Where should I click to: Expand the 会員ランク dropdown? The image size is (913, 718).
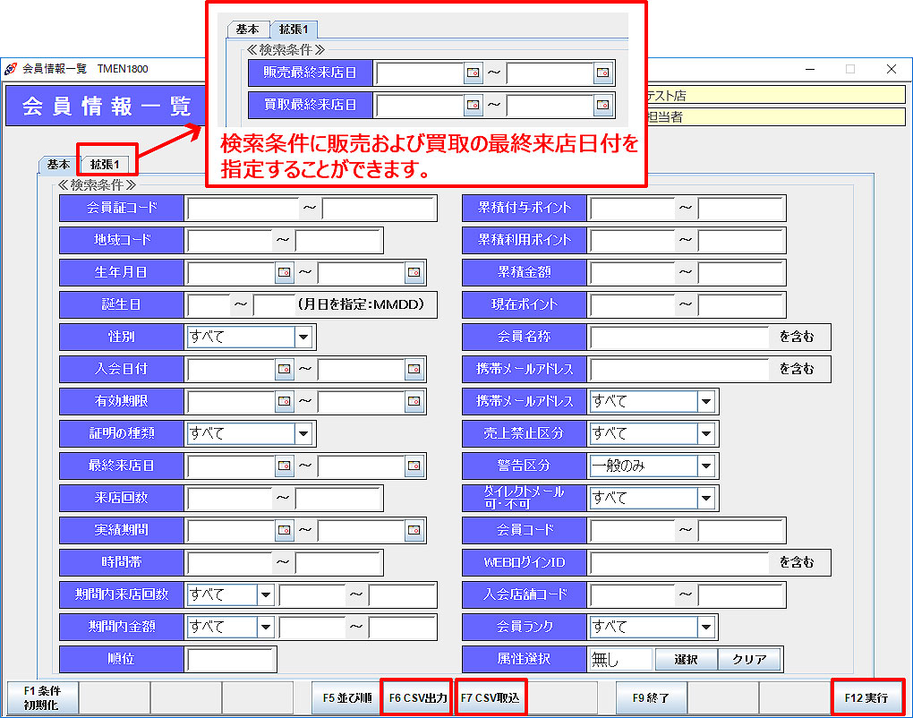pyautogui.click(x=706, y=628)
